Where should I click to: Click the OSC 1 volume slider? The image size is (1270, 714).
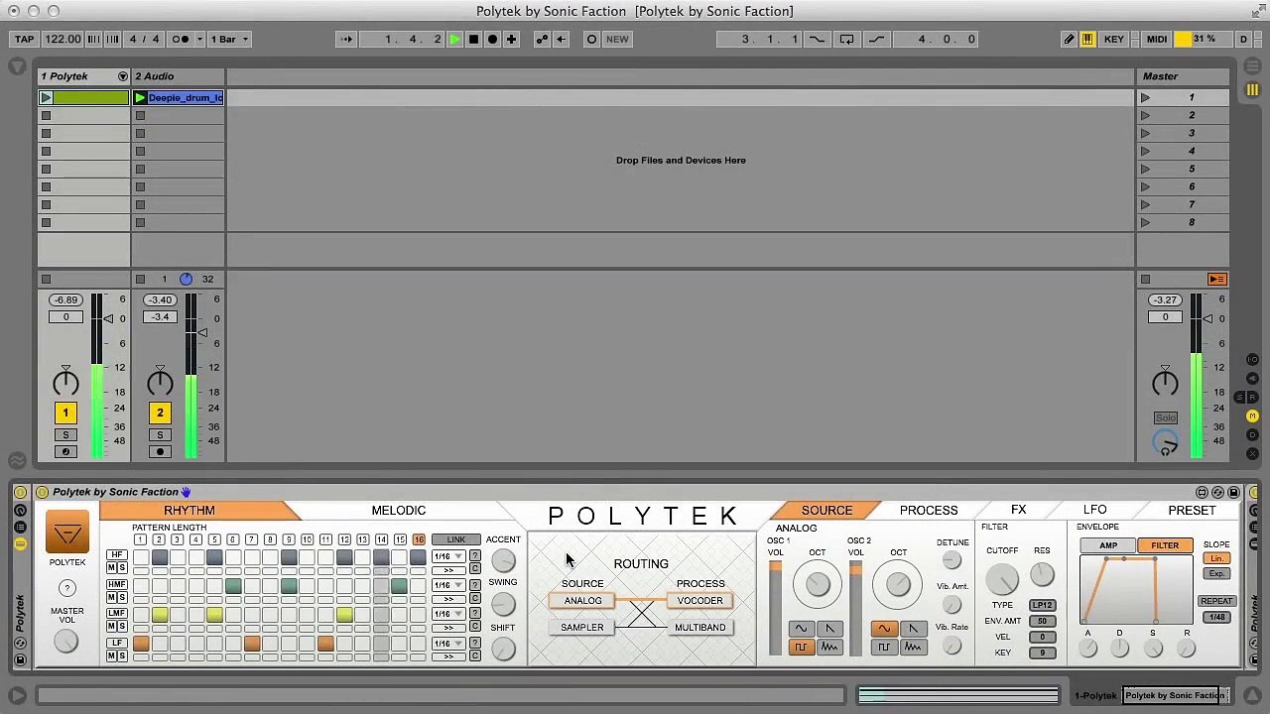[x=775, y=608]
